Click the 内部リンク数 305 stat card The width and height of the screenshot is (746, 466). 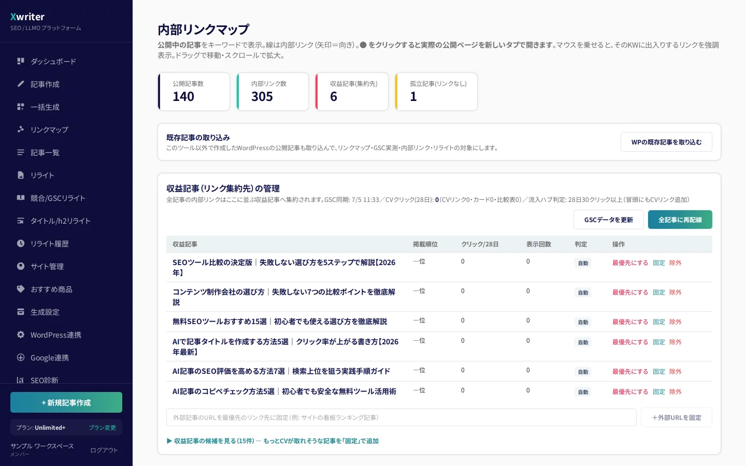tap(272, 92)
